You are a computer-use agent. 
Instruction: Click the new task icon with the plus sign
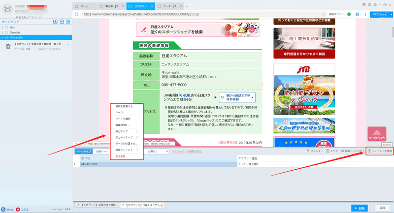tap(62, 22)
